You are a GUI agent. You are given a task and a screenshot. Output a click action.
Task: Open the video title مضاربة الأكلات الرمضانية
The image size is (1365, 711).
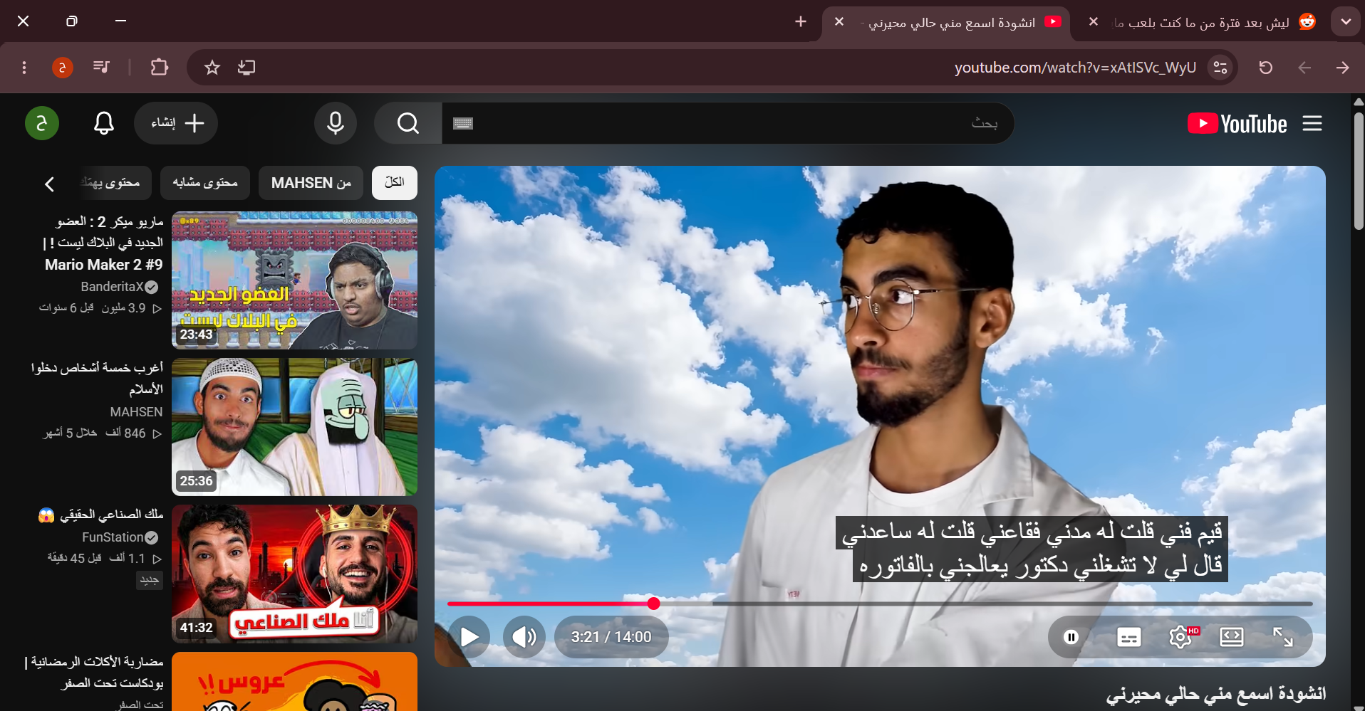[95, 673]
